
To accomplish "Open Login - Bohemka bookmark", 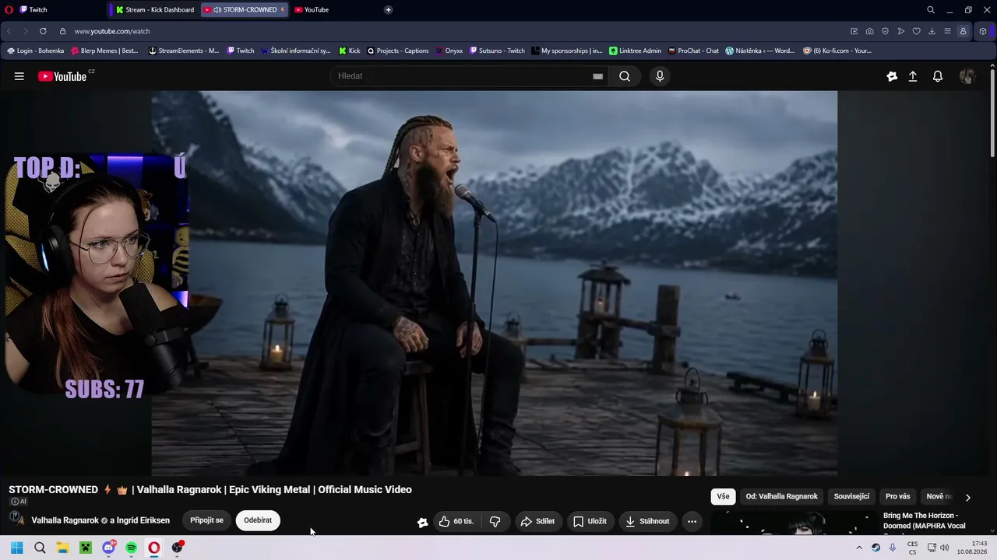I will (x=35, y=51).
